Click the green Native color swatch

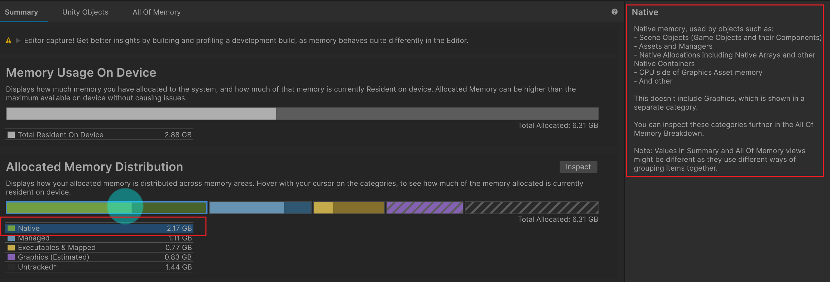pos(11,229)
